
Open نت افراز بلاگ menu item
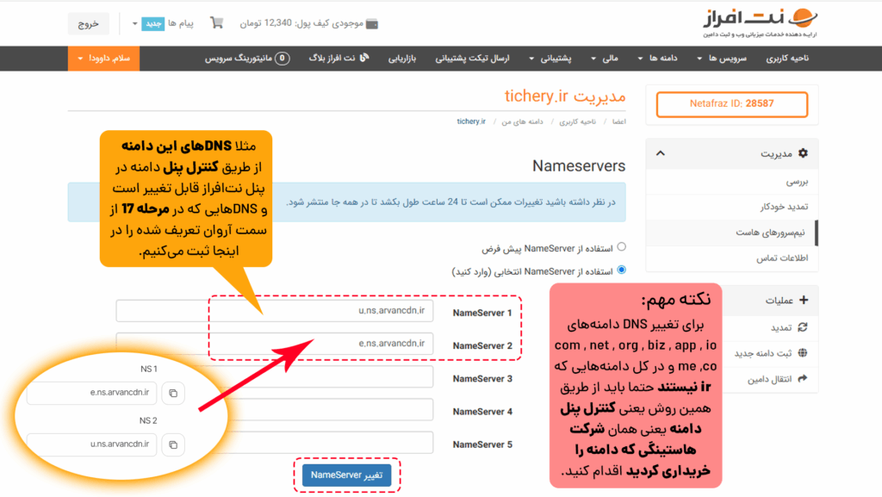click(x=339, y=58)
